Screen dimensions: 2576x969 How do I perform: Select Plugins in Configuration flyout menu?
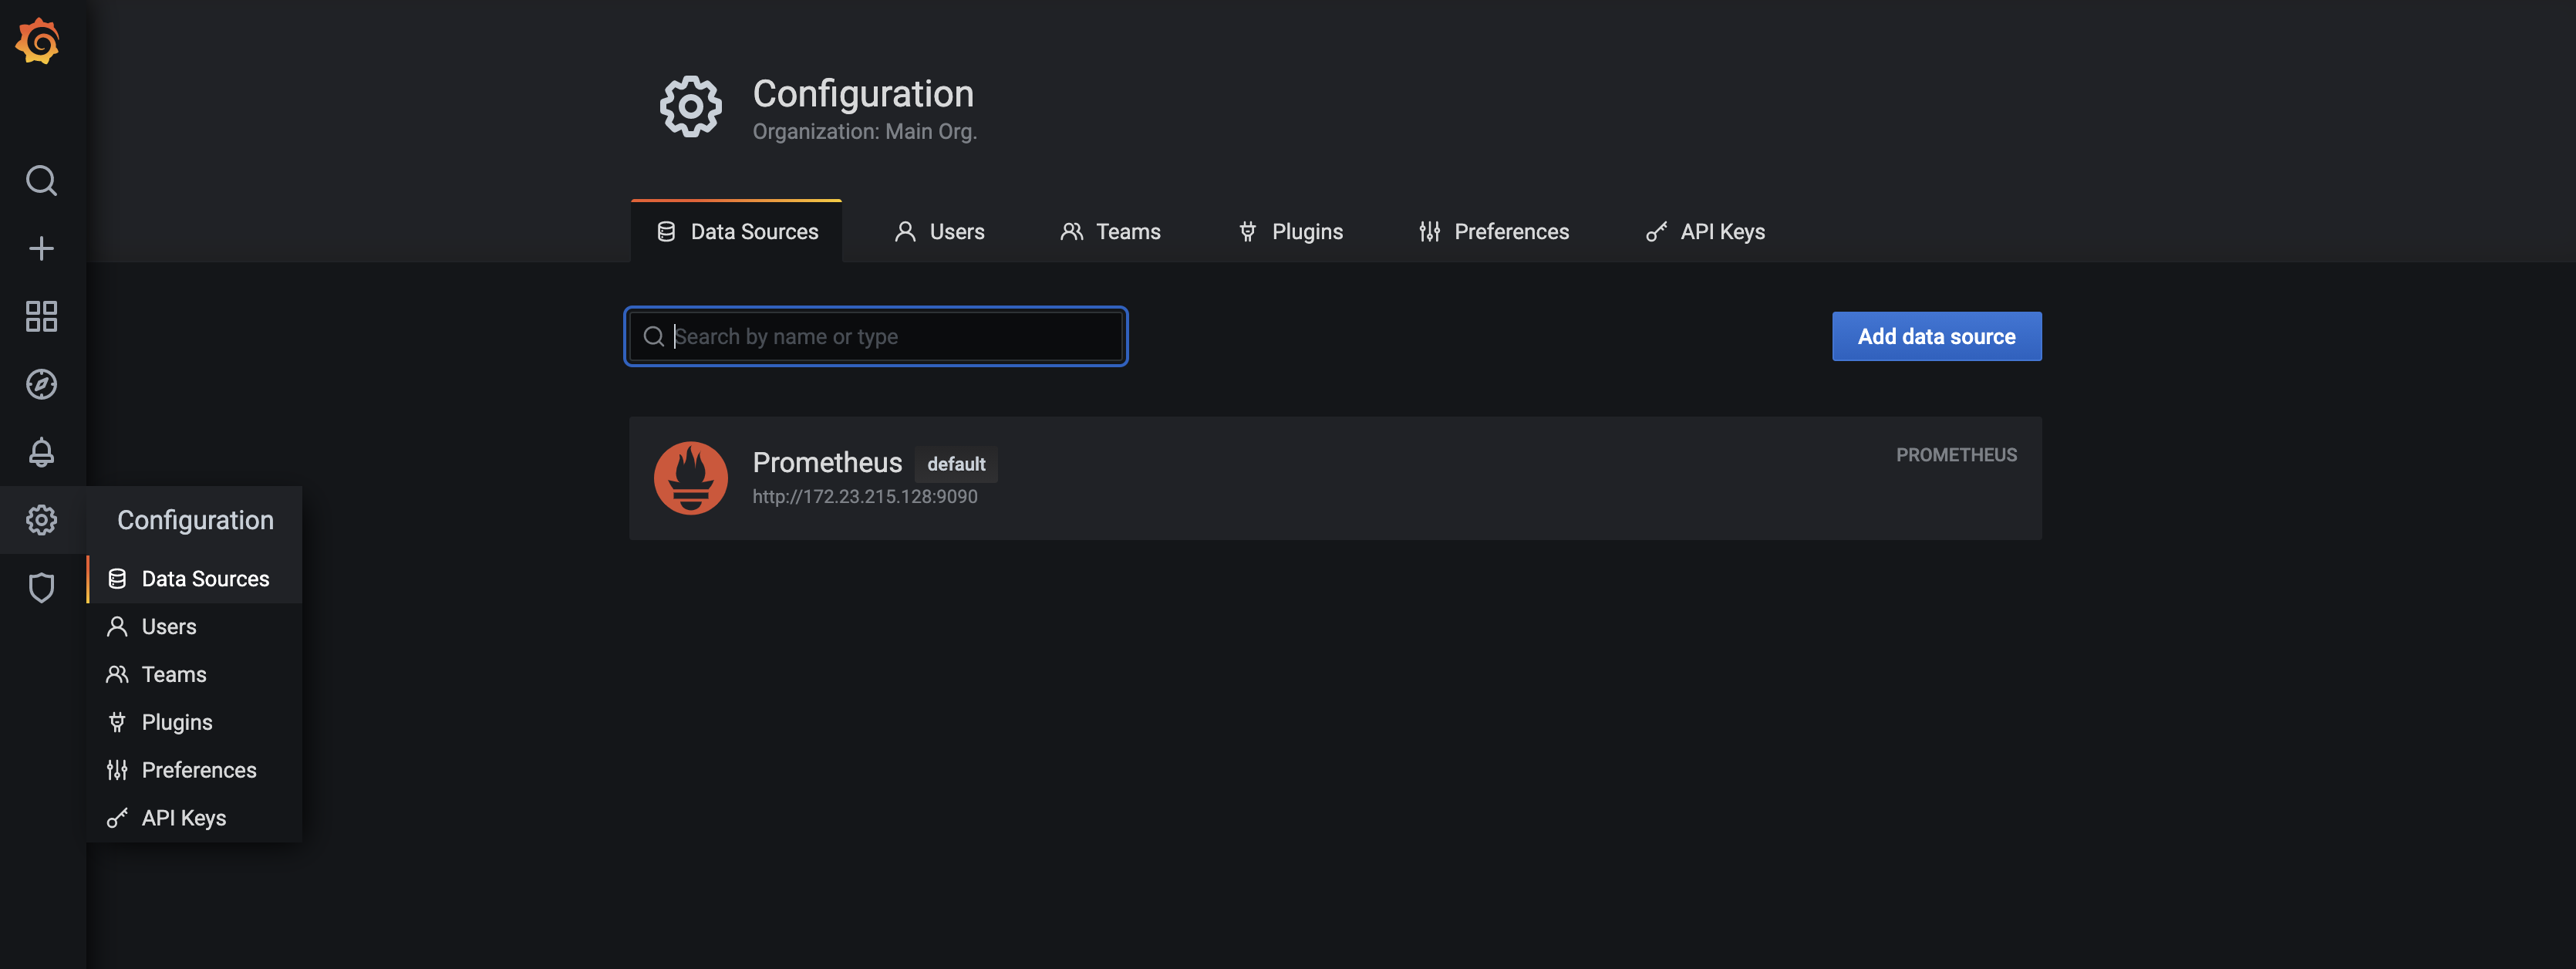[195, 722]
